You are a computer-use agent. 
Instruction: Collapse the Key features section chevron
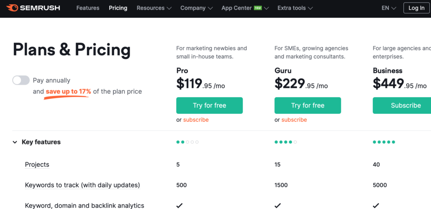coord(15,142)
